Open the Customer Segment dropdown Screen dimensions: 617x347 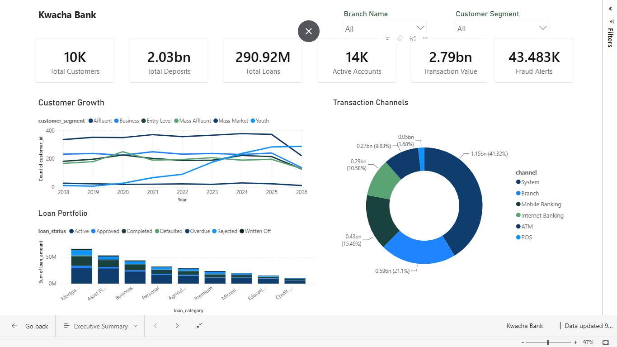[x=502, y=28]
